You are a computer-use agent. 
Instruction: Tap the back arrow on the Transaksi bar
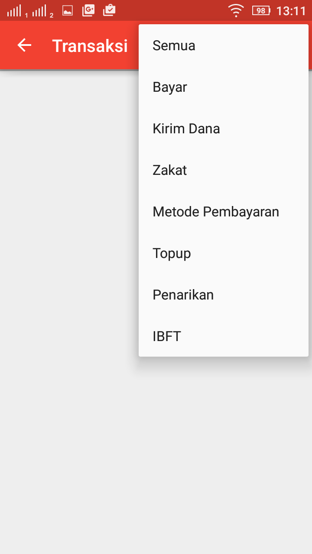click(24, 45)
